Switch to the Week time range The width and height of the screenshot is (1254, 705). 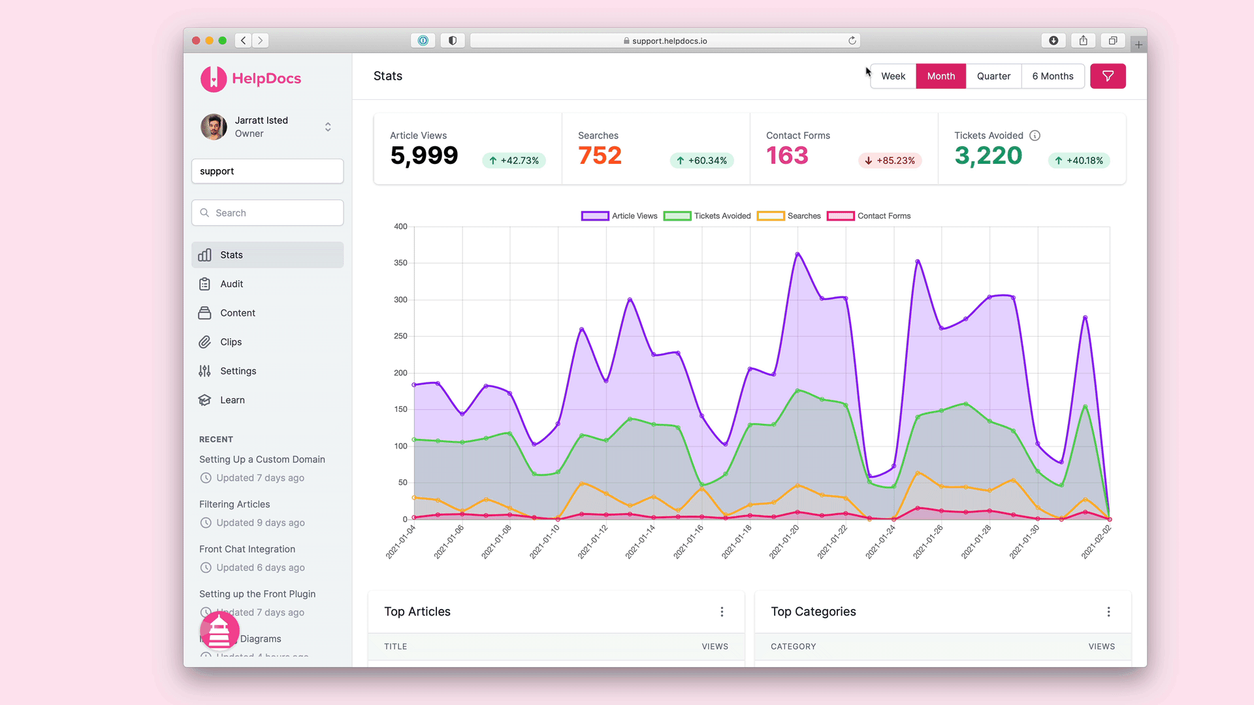click(x=893, y=76)
